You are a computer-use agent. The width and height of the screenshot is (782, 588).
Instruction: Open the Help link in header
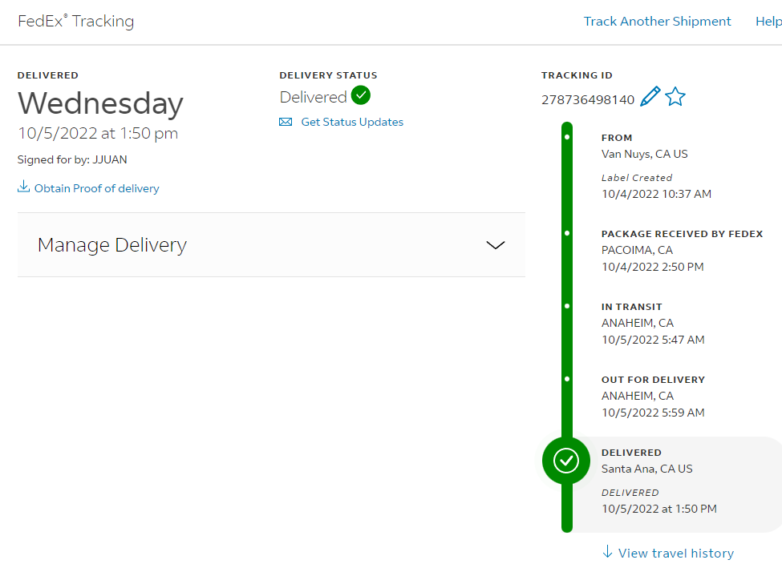pyautogui.click(x=768, y=22)
